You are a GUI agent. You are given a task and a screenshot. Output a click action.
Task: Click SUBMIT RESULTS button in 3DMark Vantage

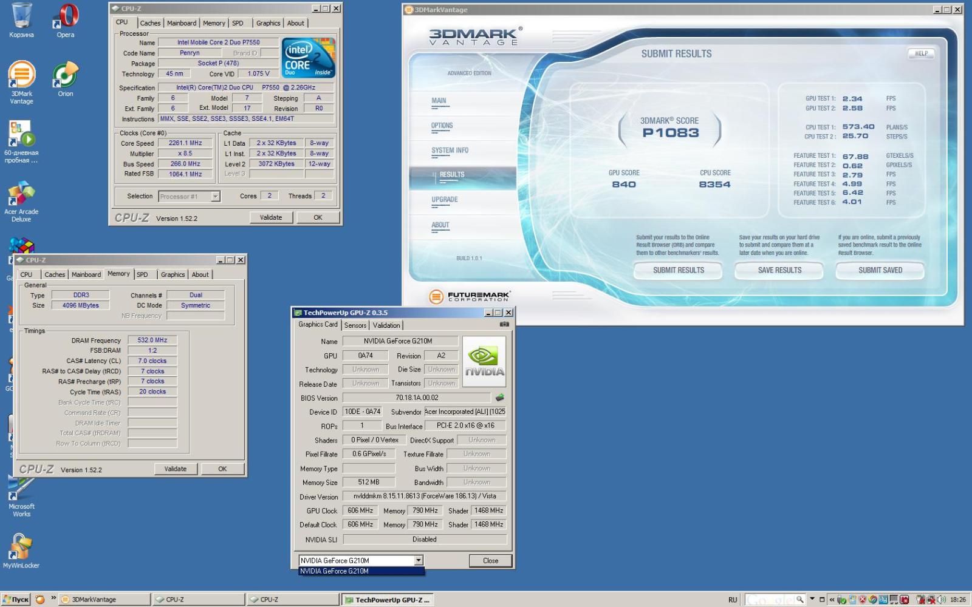[679, 270]
